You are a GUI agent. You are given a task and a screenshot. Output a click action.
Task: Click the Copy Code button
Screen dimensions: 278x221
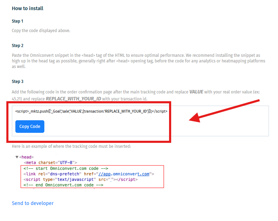[30, 127]
